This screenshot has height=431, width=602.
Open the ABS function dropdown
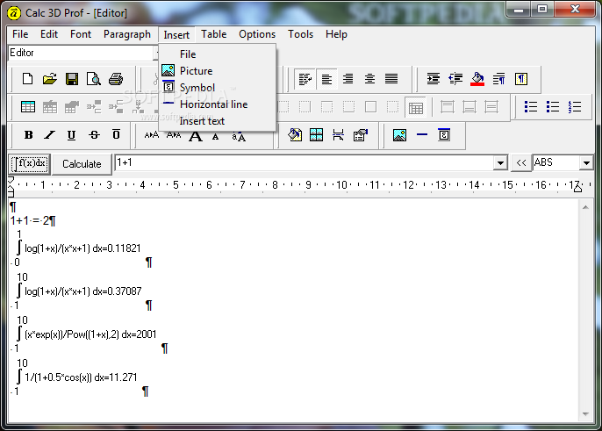(x=586, y=163)
